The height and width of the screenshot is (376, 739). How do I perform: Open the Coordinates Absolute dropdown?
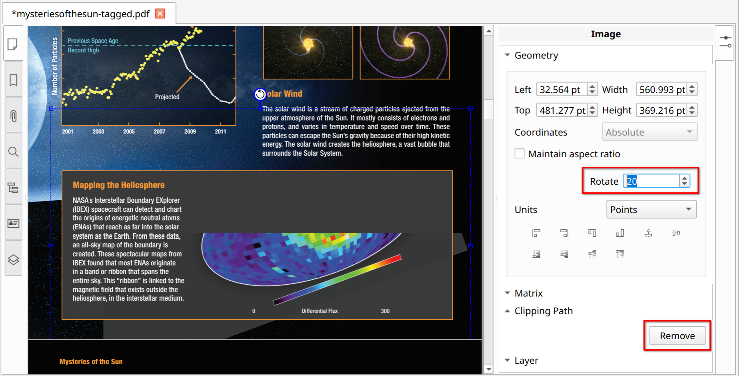coord(650,132)
